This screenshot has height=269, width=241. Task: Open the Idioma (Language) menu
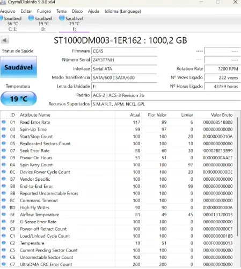(x=123, y=11)
